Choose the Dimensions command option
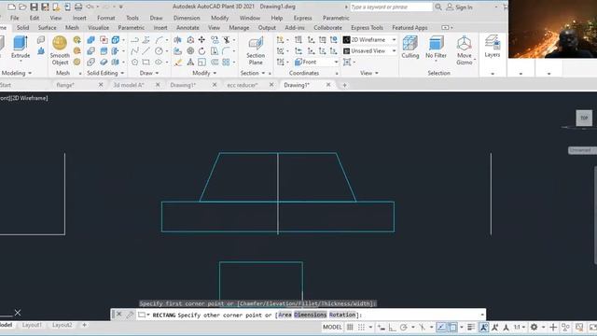 [x=311, y=315]
